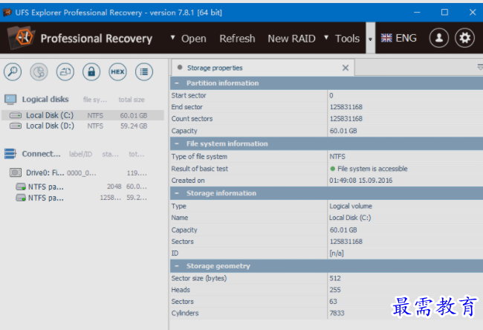
Task: Click the 60.0 GB NTFS partition icon
Action: [21, 187]
